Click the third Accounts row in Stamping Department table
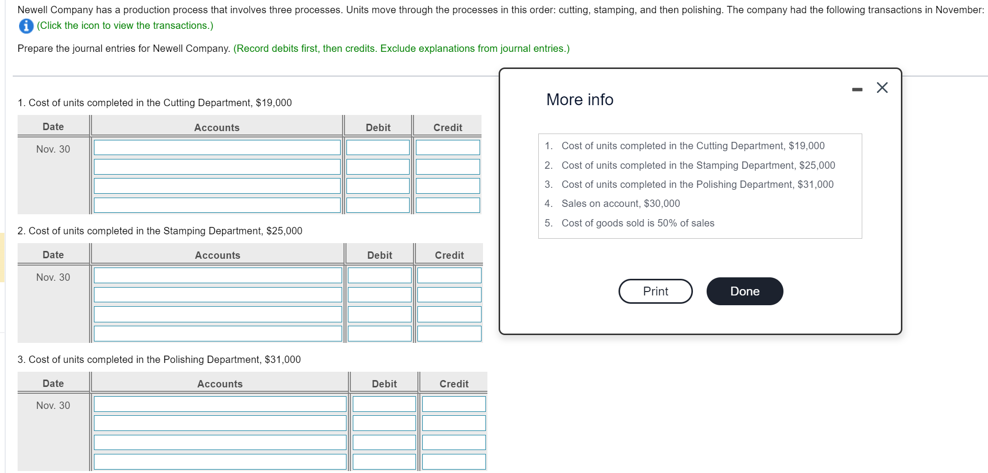 click(x=218, y=314)
